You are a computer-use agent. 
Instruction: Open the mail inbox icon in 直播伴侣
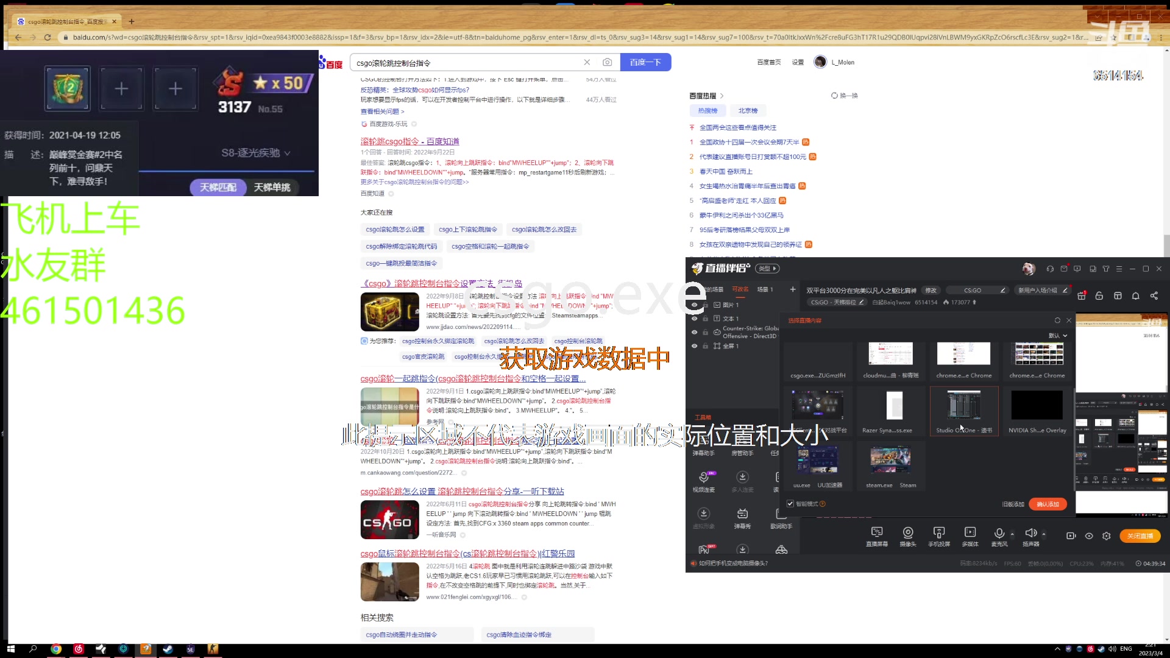[x=1064, y=269]
